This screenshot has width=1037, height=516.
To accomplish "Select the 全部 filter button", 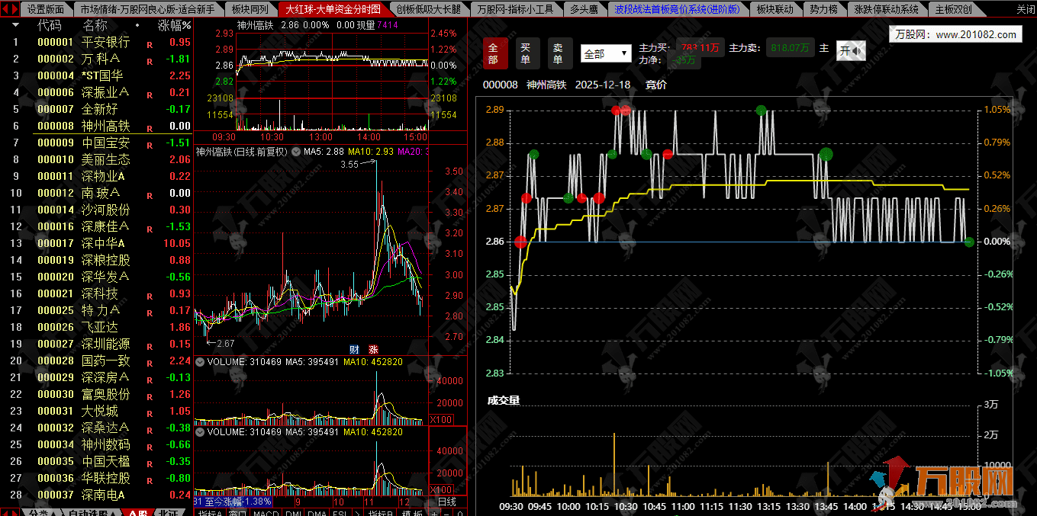I will pos(493,53).
